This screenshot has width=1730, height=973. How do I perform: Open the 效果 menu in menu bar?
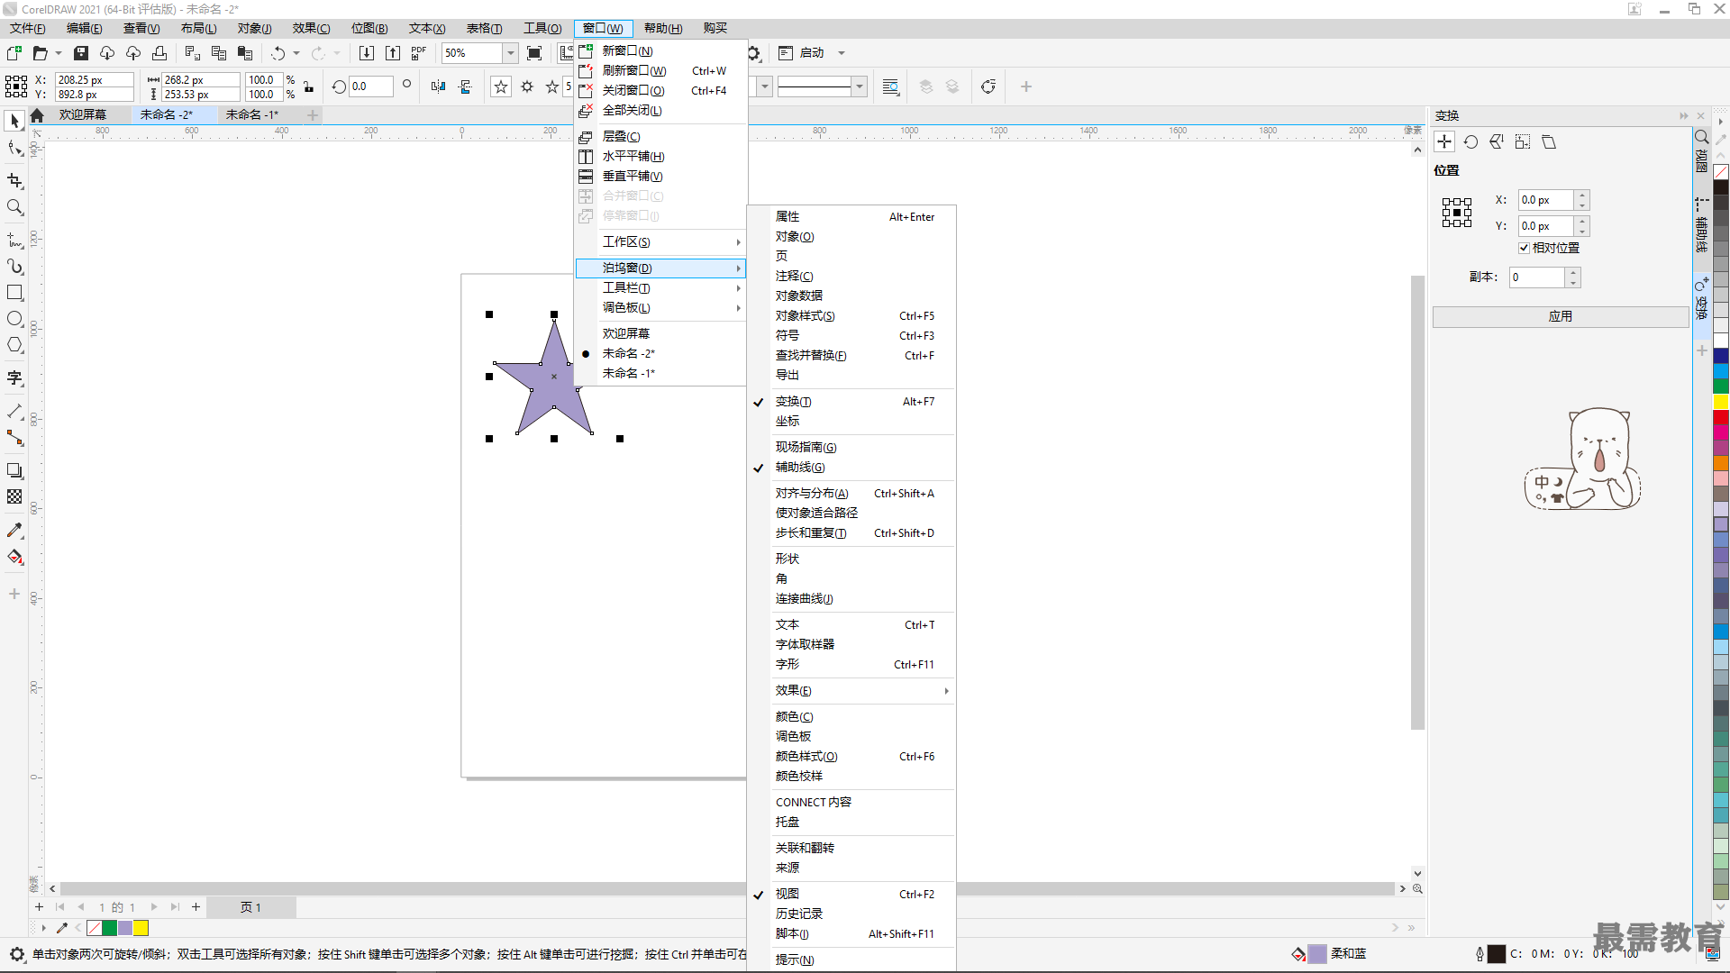click(x=311, y=29)
